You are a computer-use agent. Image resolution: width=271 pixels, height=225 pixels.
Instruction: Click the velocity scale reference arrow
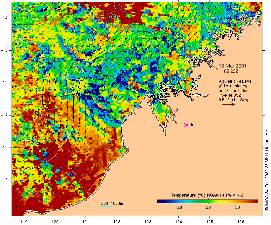click(x=229, y=104)
